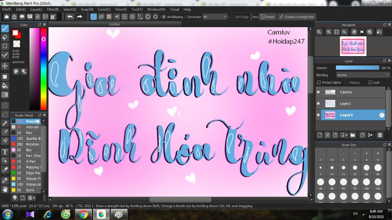Image resolution: width=392 pixels, height=220 pixels.
Task: Rotate canvas left in Navigator
Action: (354, 32)
